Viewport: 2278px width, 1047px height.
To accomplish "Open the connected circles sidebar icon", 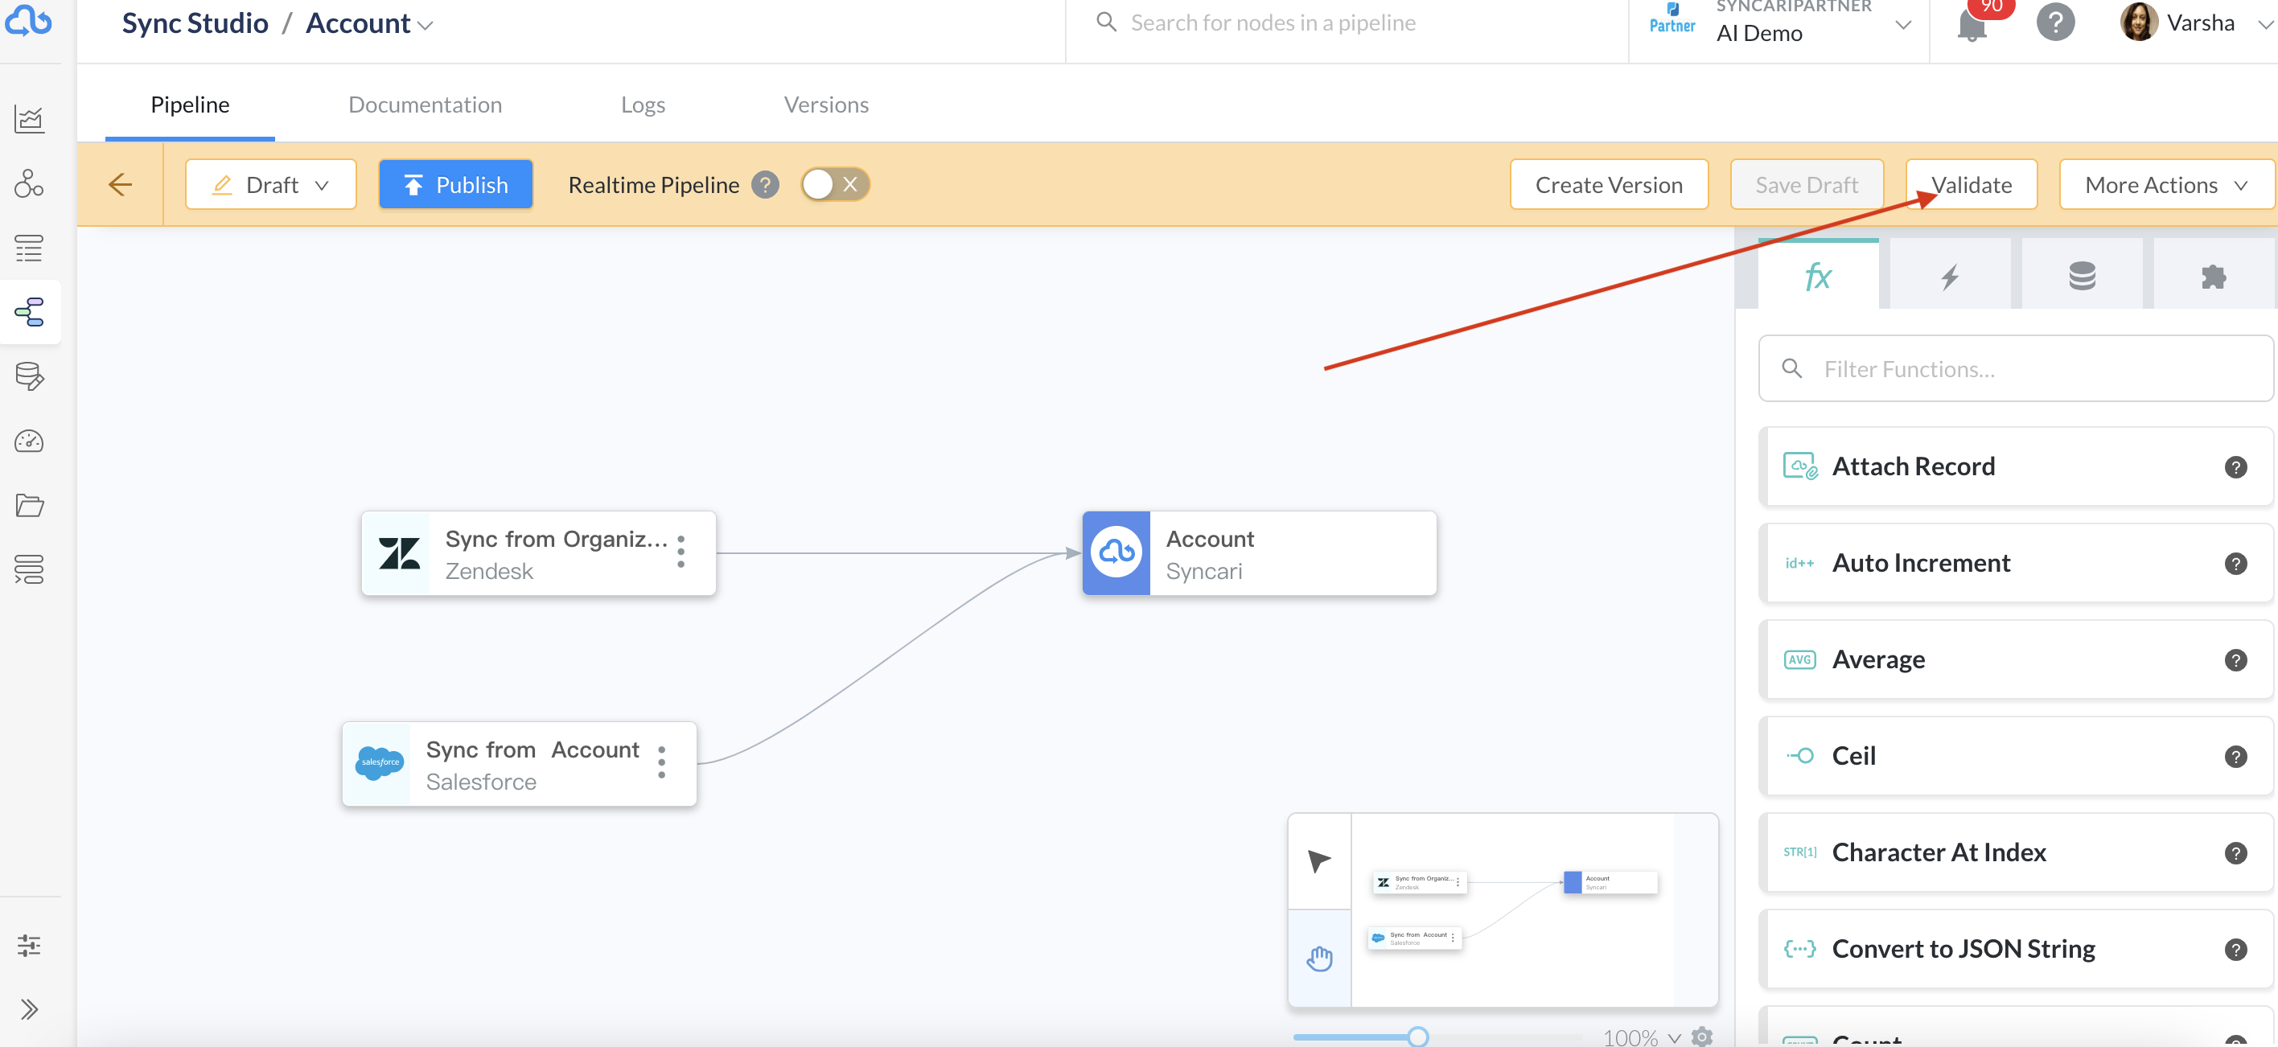I will (29, 183).
